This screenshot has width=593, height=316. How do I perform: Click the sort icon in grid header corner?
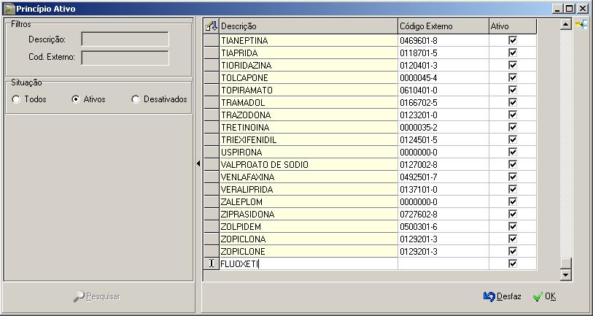[x=212, y=26]
